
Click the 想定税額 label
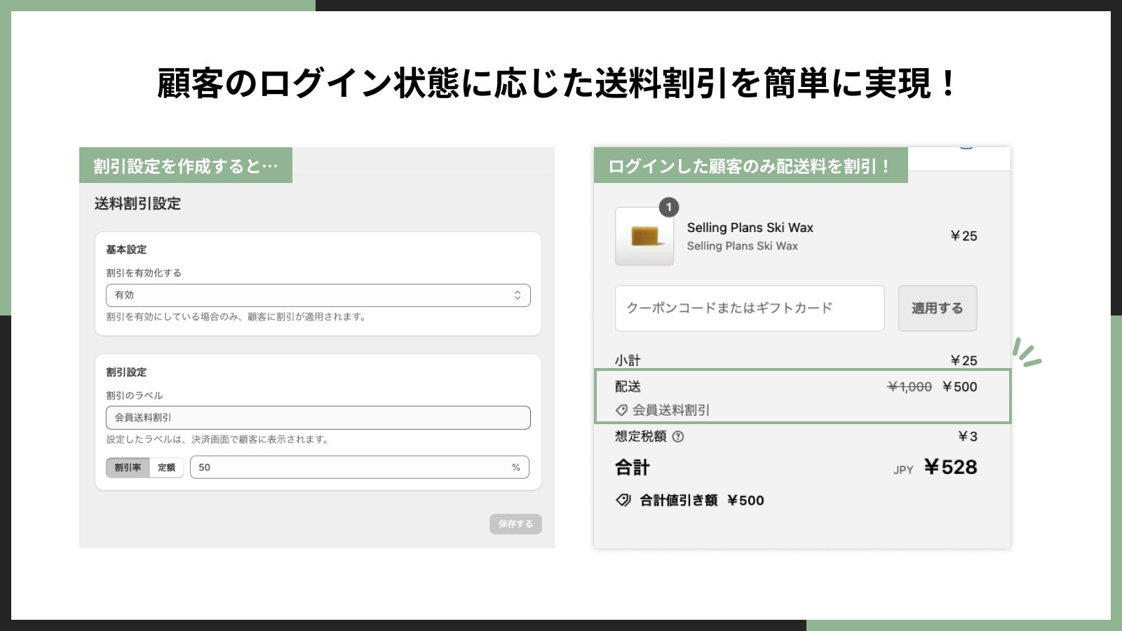640,436
